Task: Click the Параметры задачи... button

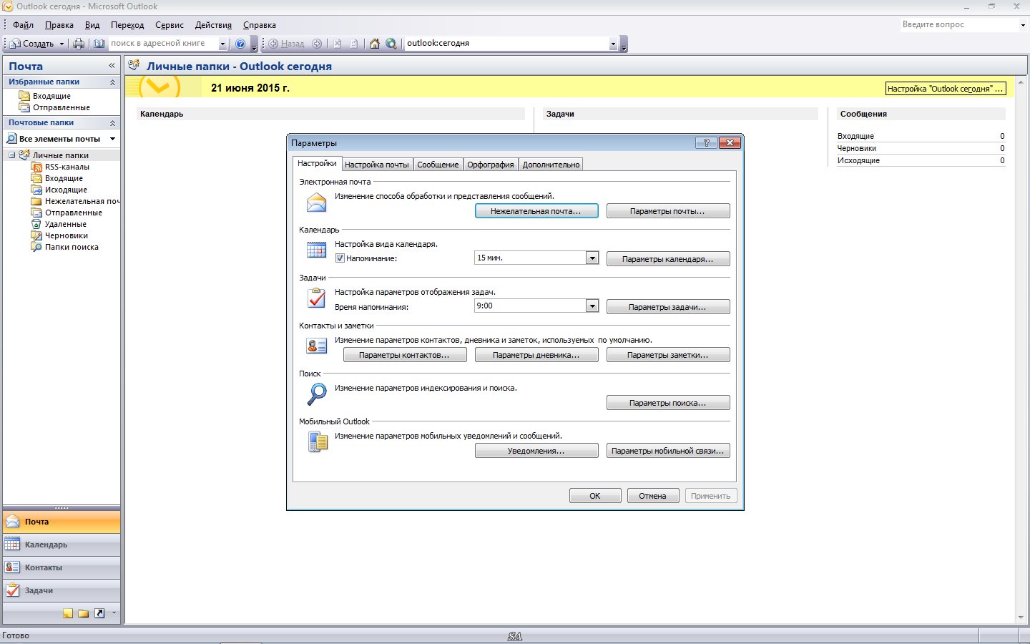Action: (668, 307)
